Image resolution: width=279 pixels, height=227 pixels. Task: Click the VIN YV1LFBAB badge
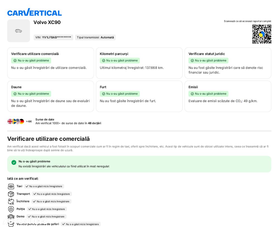coord(53,37)
